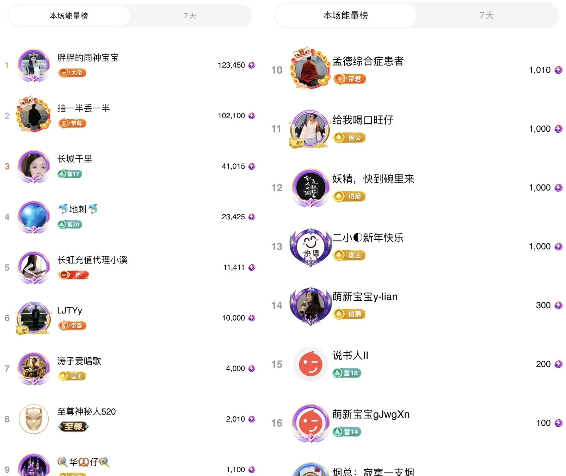The image size is (566, 476).
Task: Click the 大帝 badge under 胖胖的雨神宝宝
Action: coord(72,73)
